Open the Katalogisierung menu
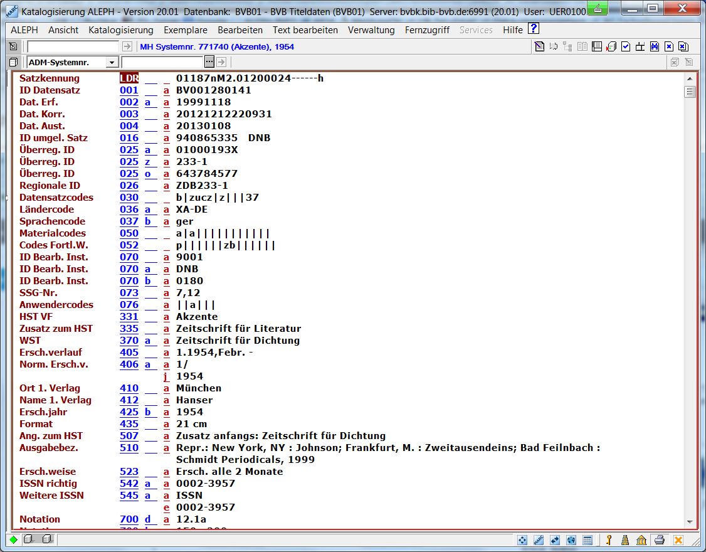The height and width of the screenshot is (552, 706). 120,30
